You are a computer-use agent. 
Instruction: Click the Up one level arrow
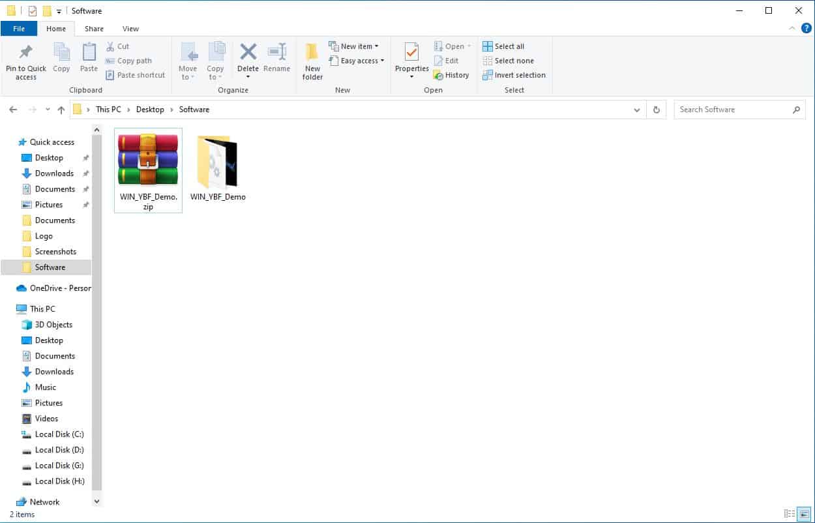61,110
